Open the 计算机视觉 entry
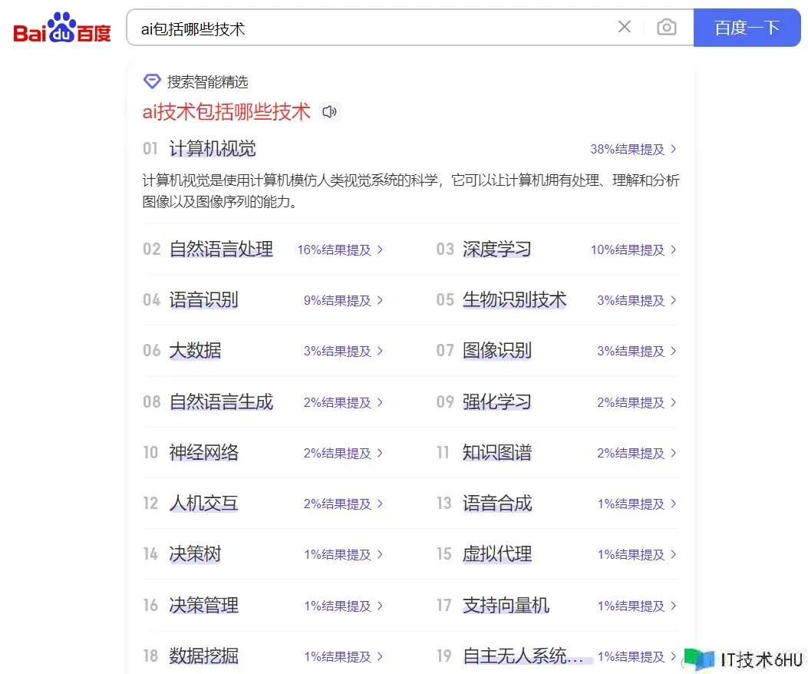Screen dimensions: 808x674 click(213, 149)
